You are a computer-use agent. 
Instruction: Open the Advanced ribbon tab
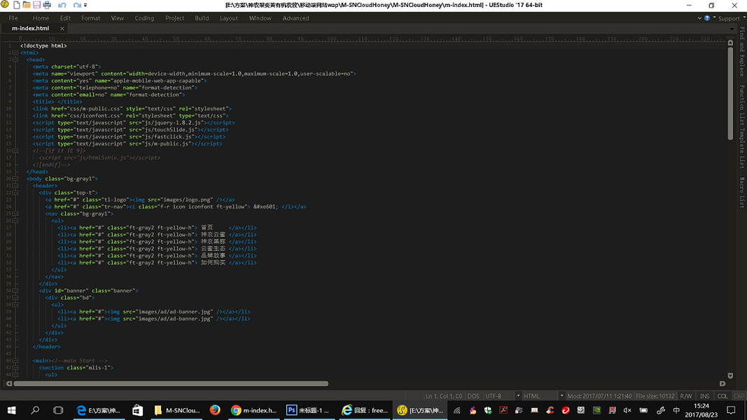[x=295, y=18]
